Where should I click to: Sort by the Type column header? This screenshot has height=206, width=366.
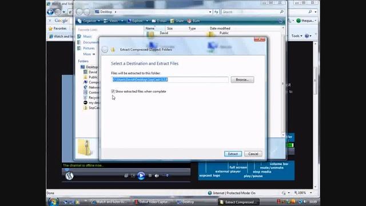coord(192,28)
